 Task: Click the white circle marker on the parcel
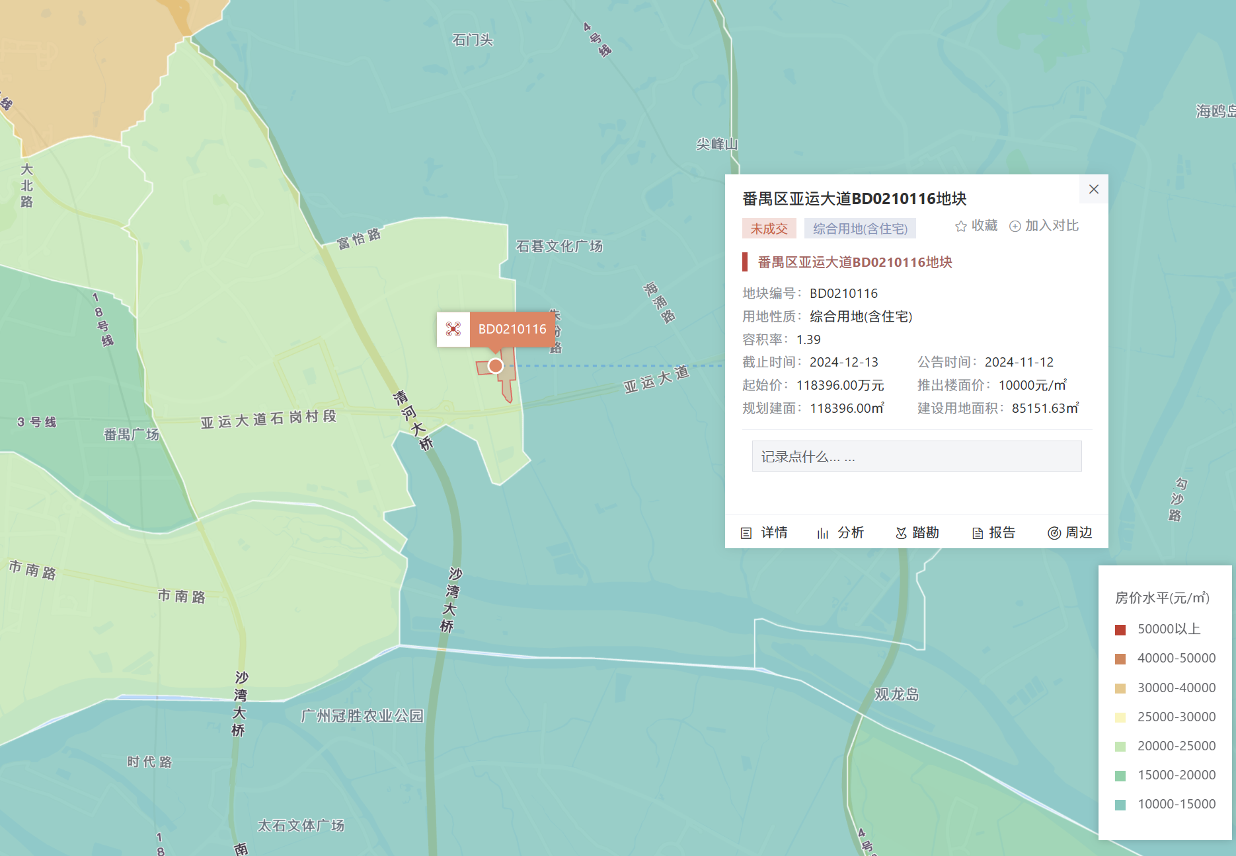(x=497, y=366)
